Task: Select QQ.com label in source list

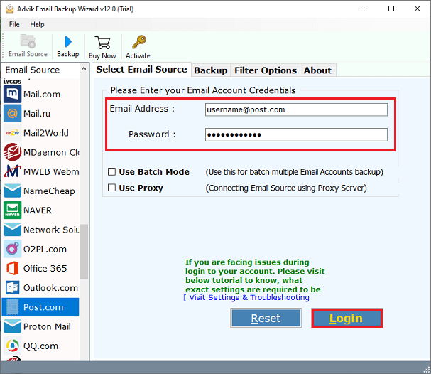Action: tap(40, 346)
